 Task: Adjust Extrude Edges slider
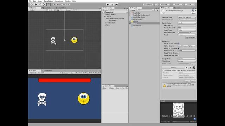click(x=184, y=33)
